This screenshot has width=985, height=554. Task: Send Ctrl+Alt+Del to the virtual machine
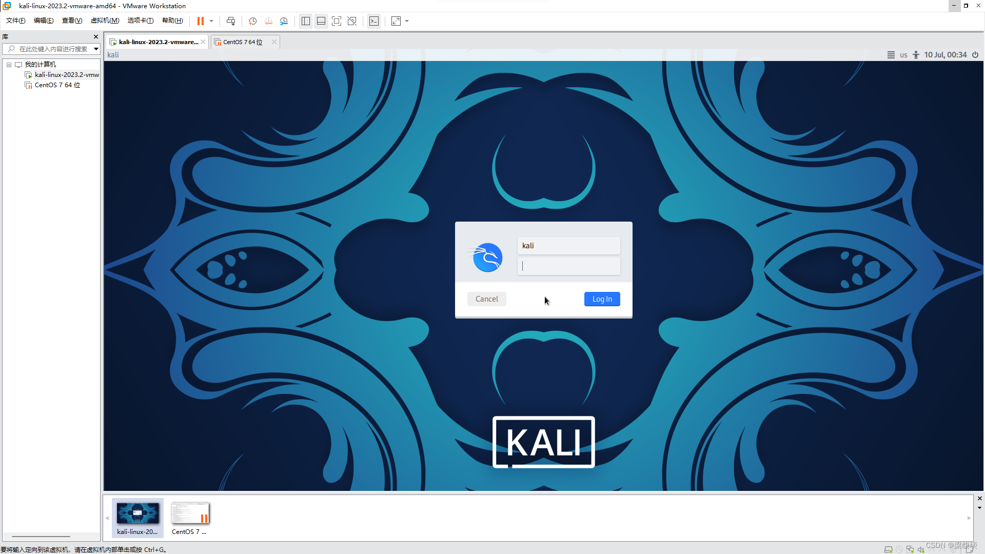click(231, 21)
